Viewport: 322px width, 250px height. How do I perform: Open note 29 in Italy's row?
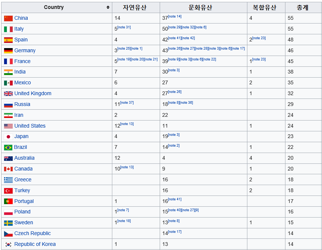pos(175,27)
